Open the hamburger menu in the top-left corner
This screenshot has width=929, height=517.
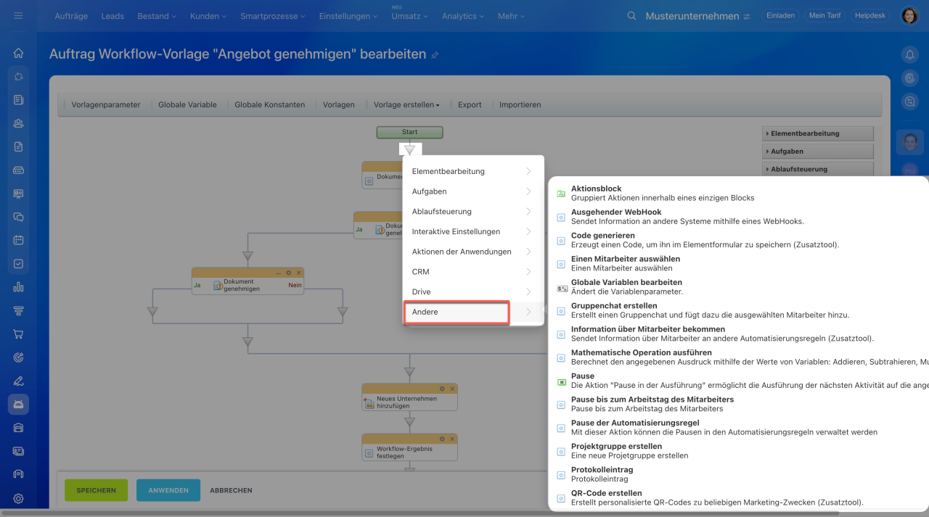point(18,16)
